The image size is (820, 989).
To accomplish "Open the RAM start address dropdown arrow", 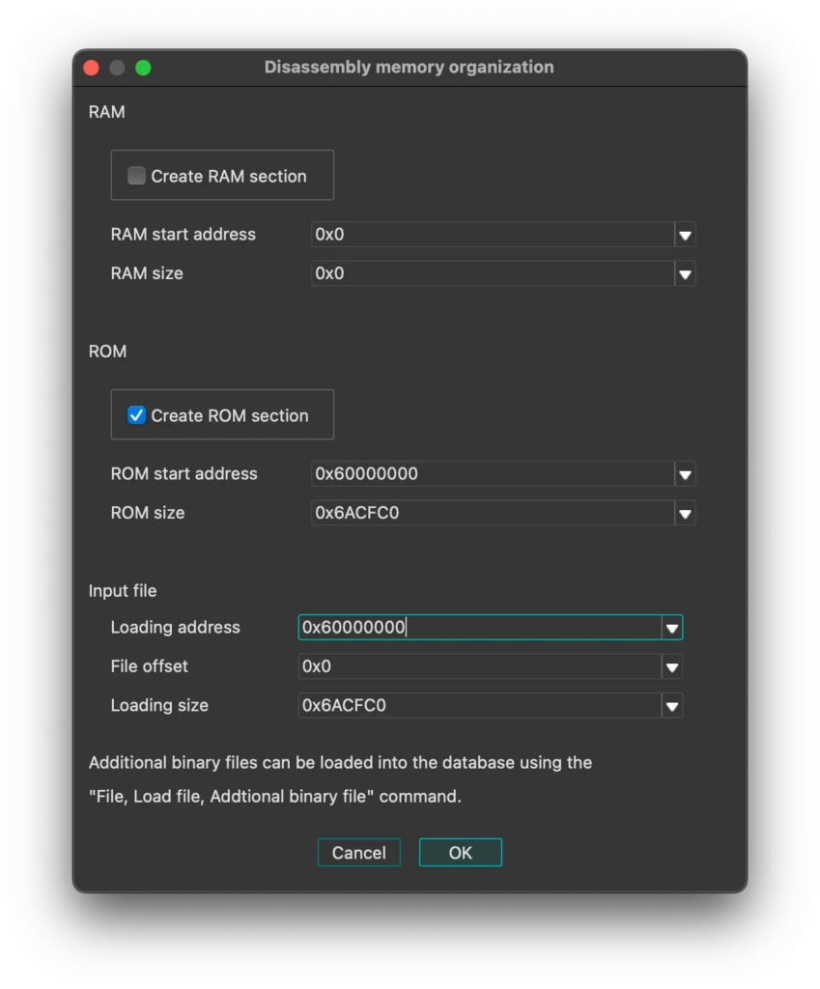I will tap(685, 236).
